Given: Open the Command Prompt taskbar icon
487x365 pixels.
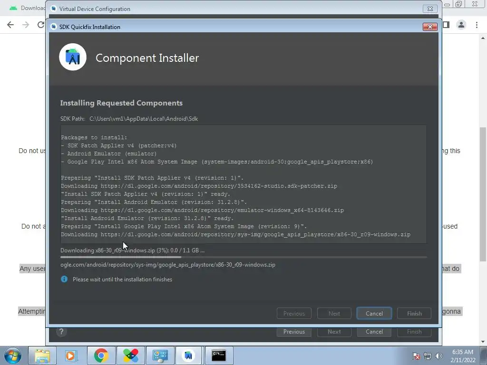Looking at the screenshot, I should [x=219, y=355].
